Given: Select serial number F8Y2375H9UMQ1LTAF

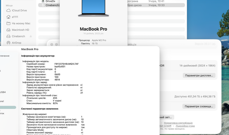Looking at the screenshot, I should pos(67,64).
